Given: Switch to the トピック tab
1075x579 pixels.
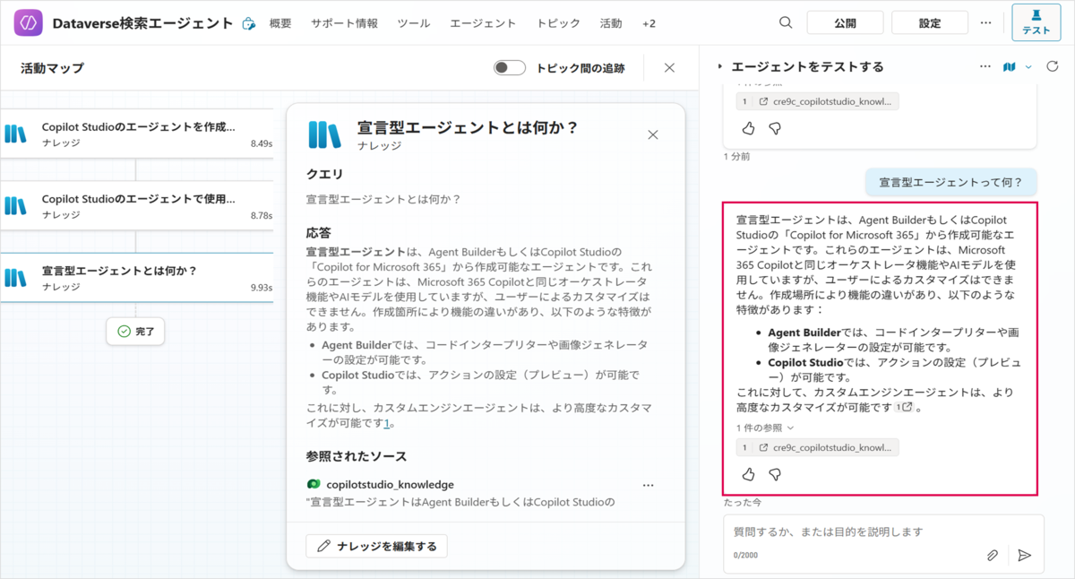Looking at the screenshot, I should (x=558, y=23).
